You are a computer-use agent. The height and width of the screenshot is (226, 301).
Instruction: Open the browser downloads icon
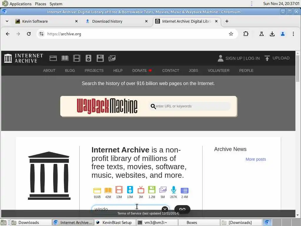[x=272, y=34]
